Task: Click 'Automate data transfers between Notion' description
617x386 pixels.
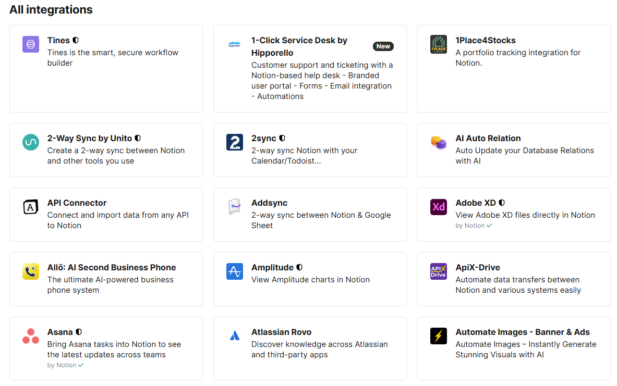Action: (518, 285)
